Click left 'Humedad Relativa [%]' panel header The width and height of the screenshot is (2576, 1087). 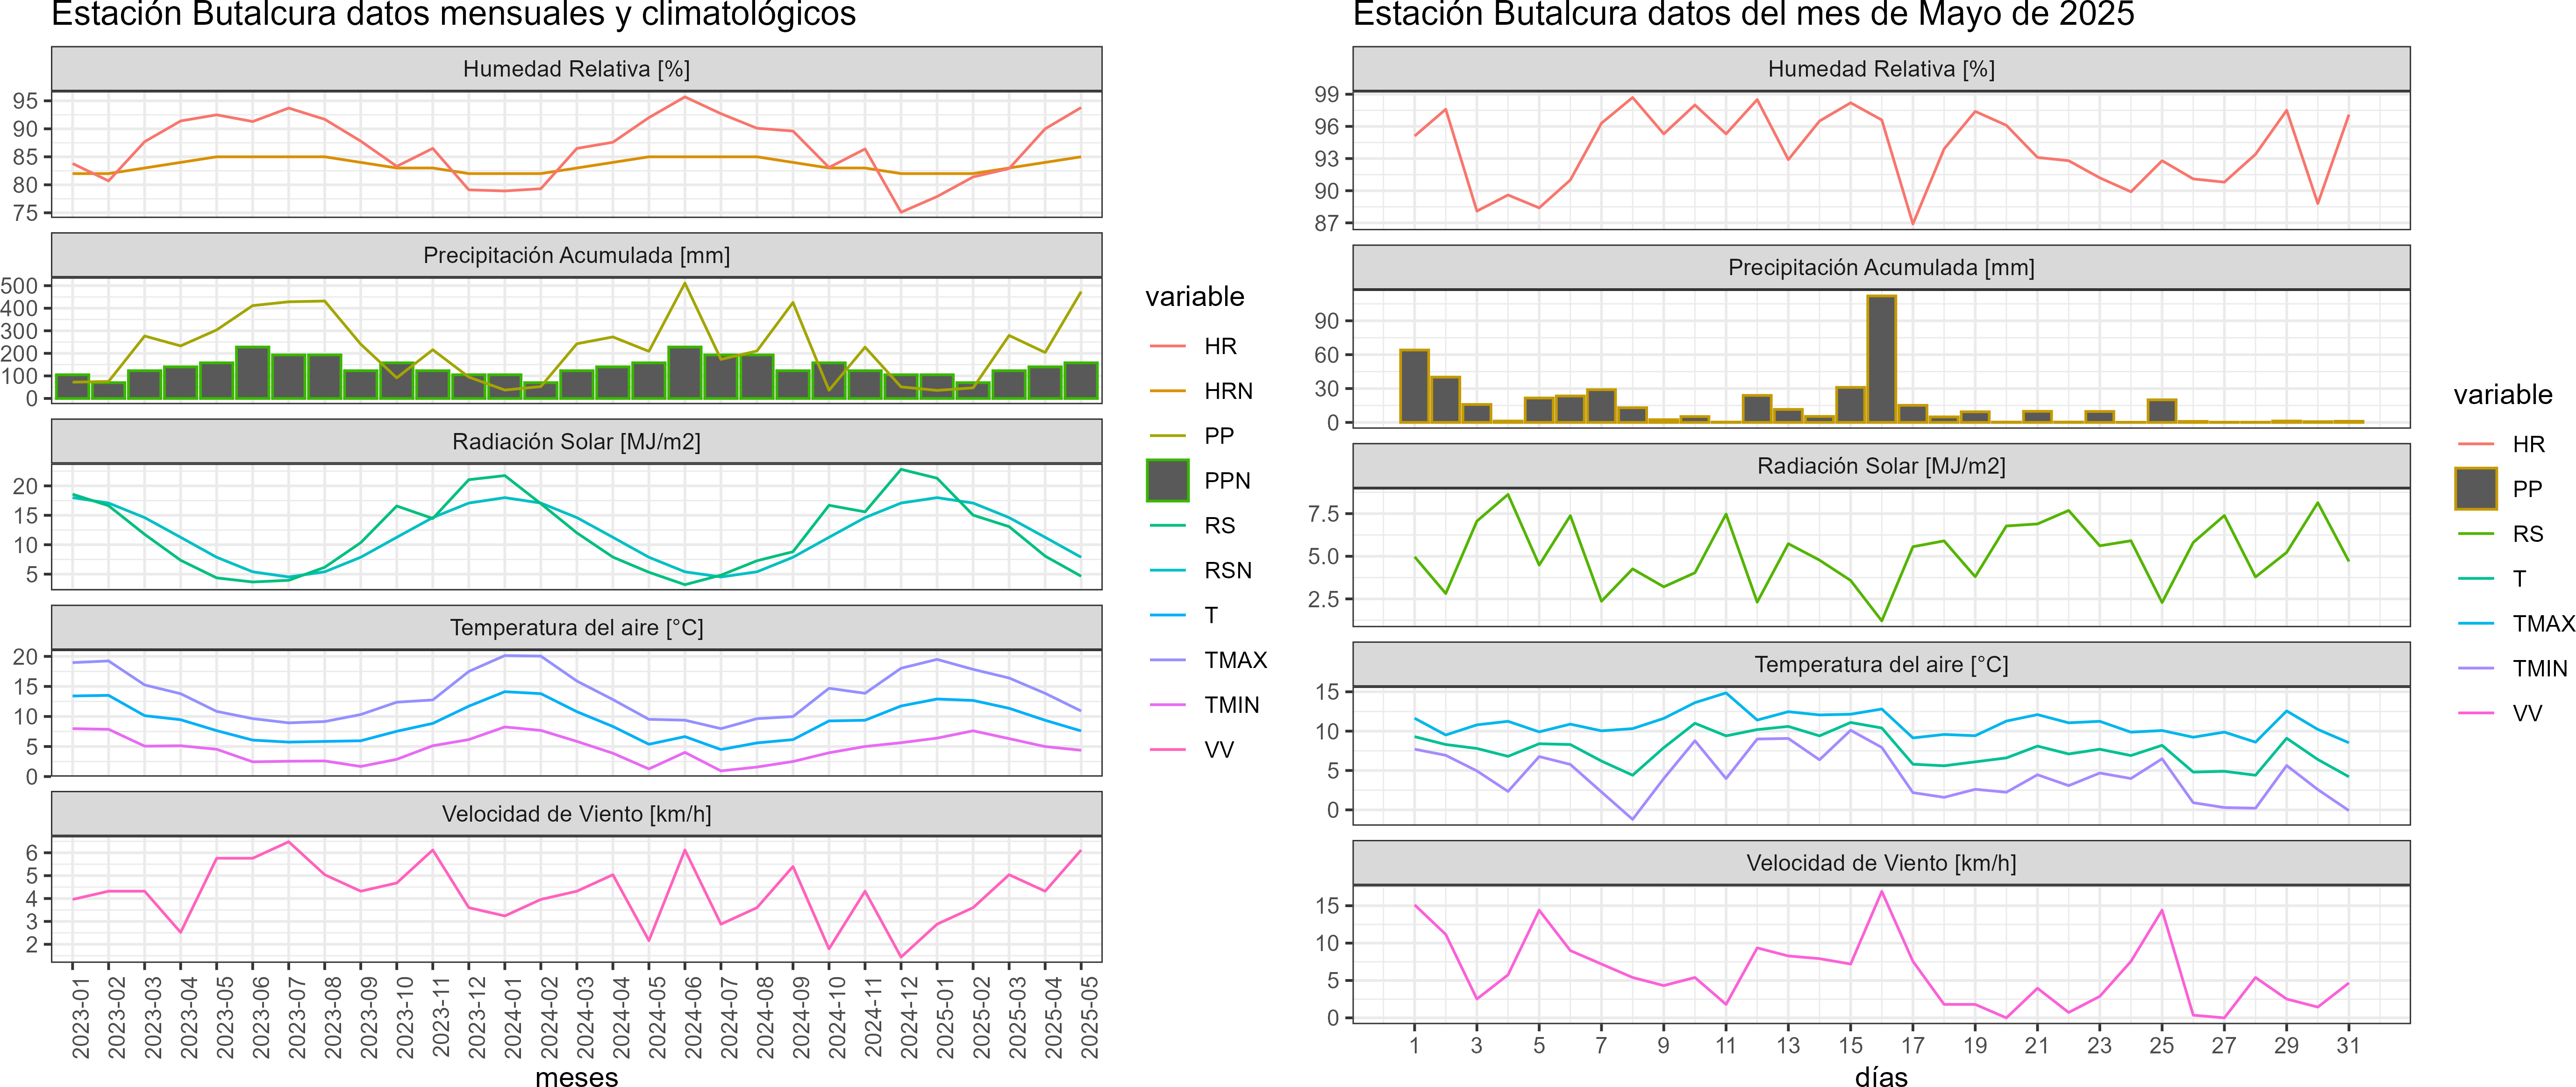tap(576, 69)
